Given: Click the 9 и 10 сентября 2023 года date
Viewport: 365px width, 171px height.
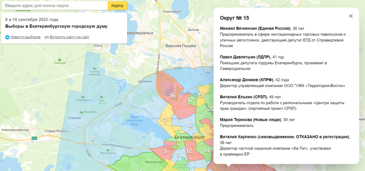Looking at the screenshot, I should coord(32,20).
